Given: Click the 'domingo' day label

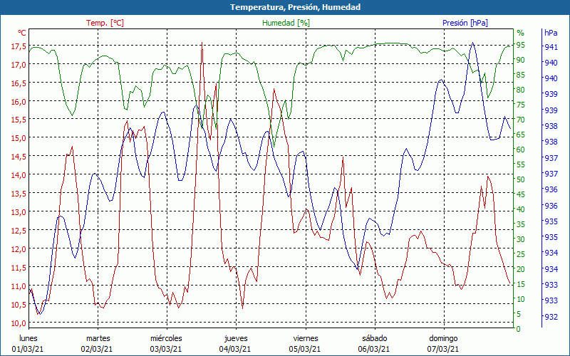Looking at the screenshot, I should point(443,339).
